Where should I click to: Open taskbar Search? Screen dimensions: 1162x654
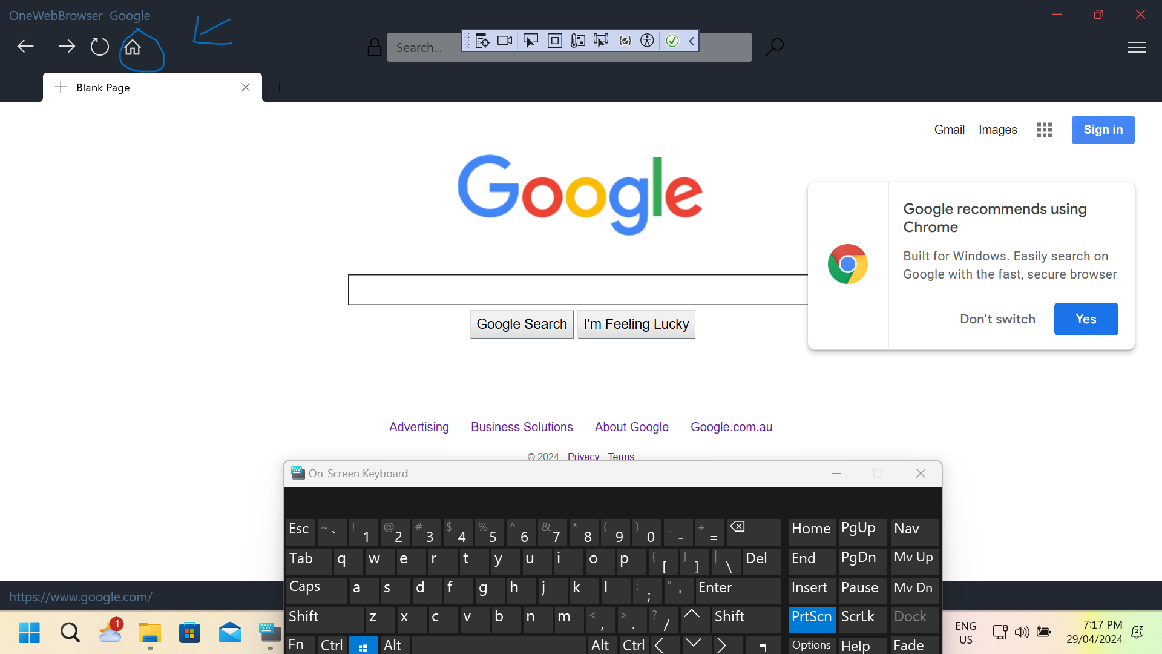tap(70, 633)
